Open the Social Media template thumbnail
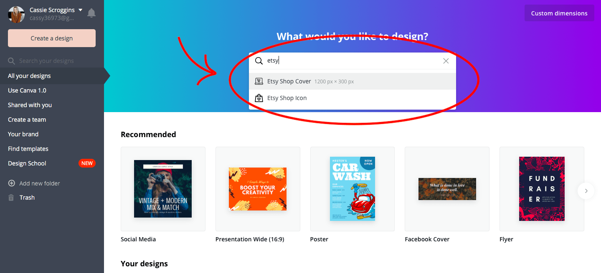This screenshot has width=601, height=273. (163, 189)
